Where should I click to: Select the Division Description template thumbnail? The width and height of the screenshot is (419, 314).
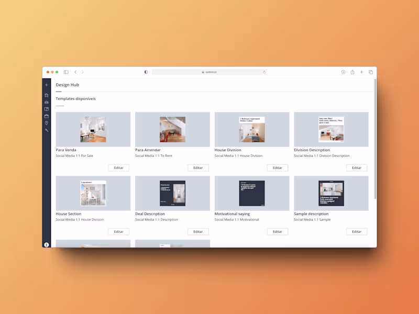pyautogui.click(x=331, y=129)
